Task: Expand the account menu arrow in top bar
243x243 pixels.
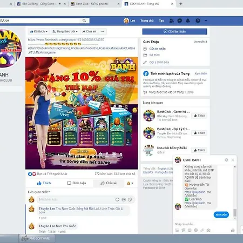Action: pos(206,21)
